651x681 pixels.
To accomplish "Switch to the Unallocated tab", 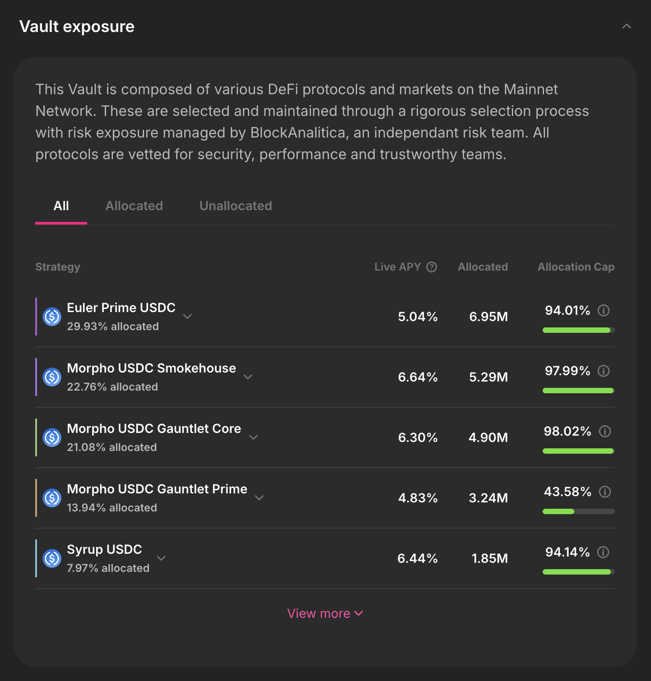I will 236,206.
